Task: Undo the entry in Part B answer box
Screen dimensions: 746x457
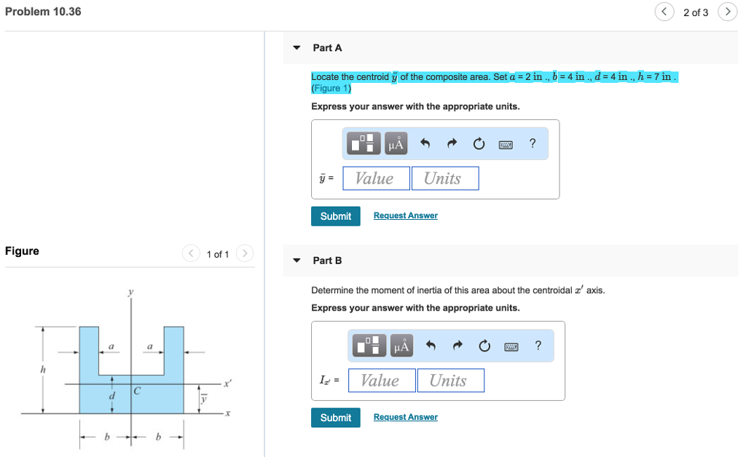Action: 430,345
